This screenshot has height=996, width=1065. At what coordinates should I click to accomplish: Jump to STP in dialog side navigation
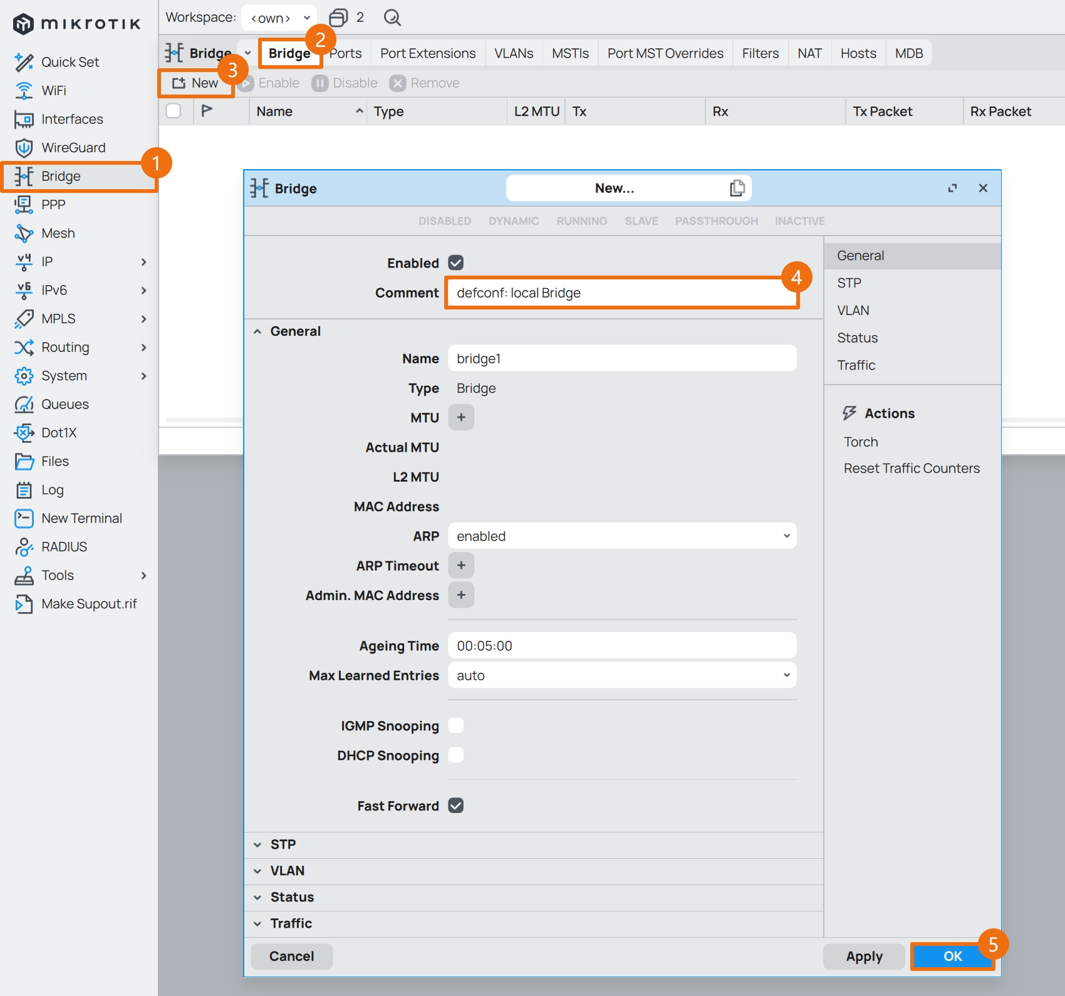(912, 283)
